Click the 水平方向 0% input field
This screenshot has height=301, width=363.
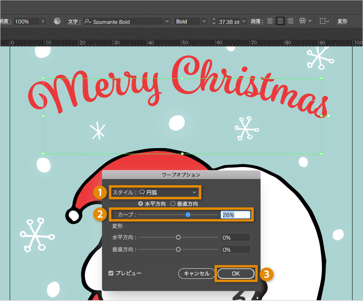click(x=236, y=238)
